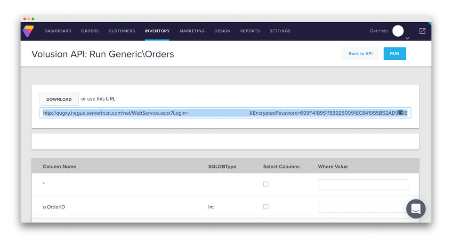Image resolution: width=452 pixels, height=238 pixels.
Task: Click the Get Help link
Action: coord(379,31)
